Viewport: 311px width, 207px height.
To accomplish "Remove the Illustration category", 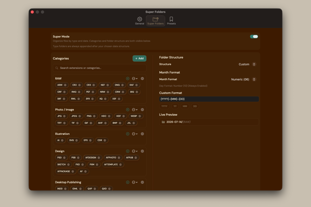I will coord(142,134).
